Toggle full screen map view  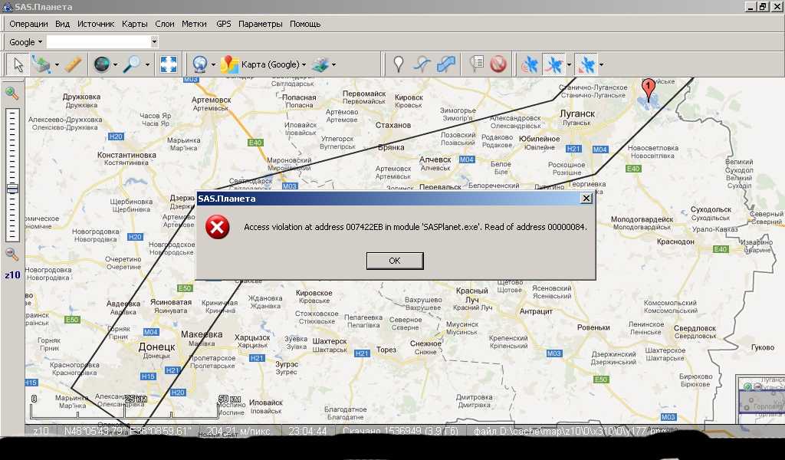pyautogui.click(x=169, y=65)
